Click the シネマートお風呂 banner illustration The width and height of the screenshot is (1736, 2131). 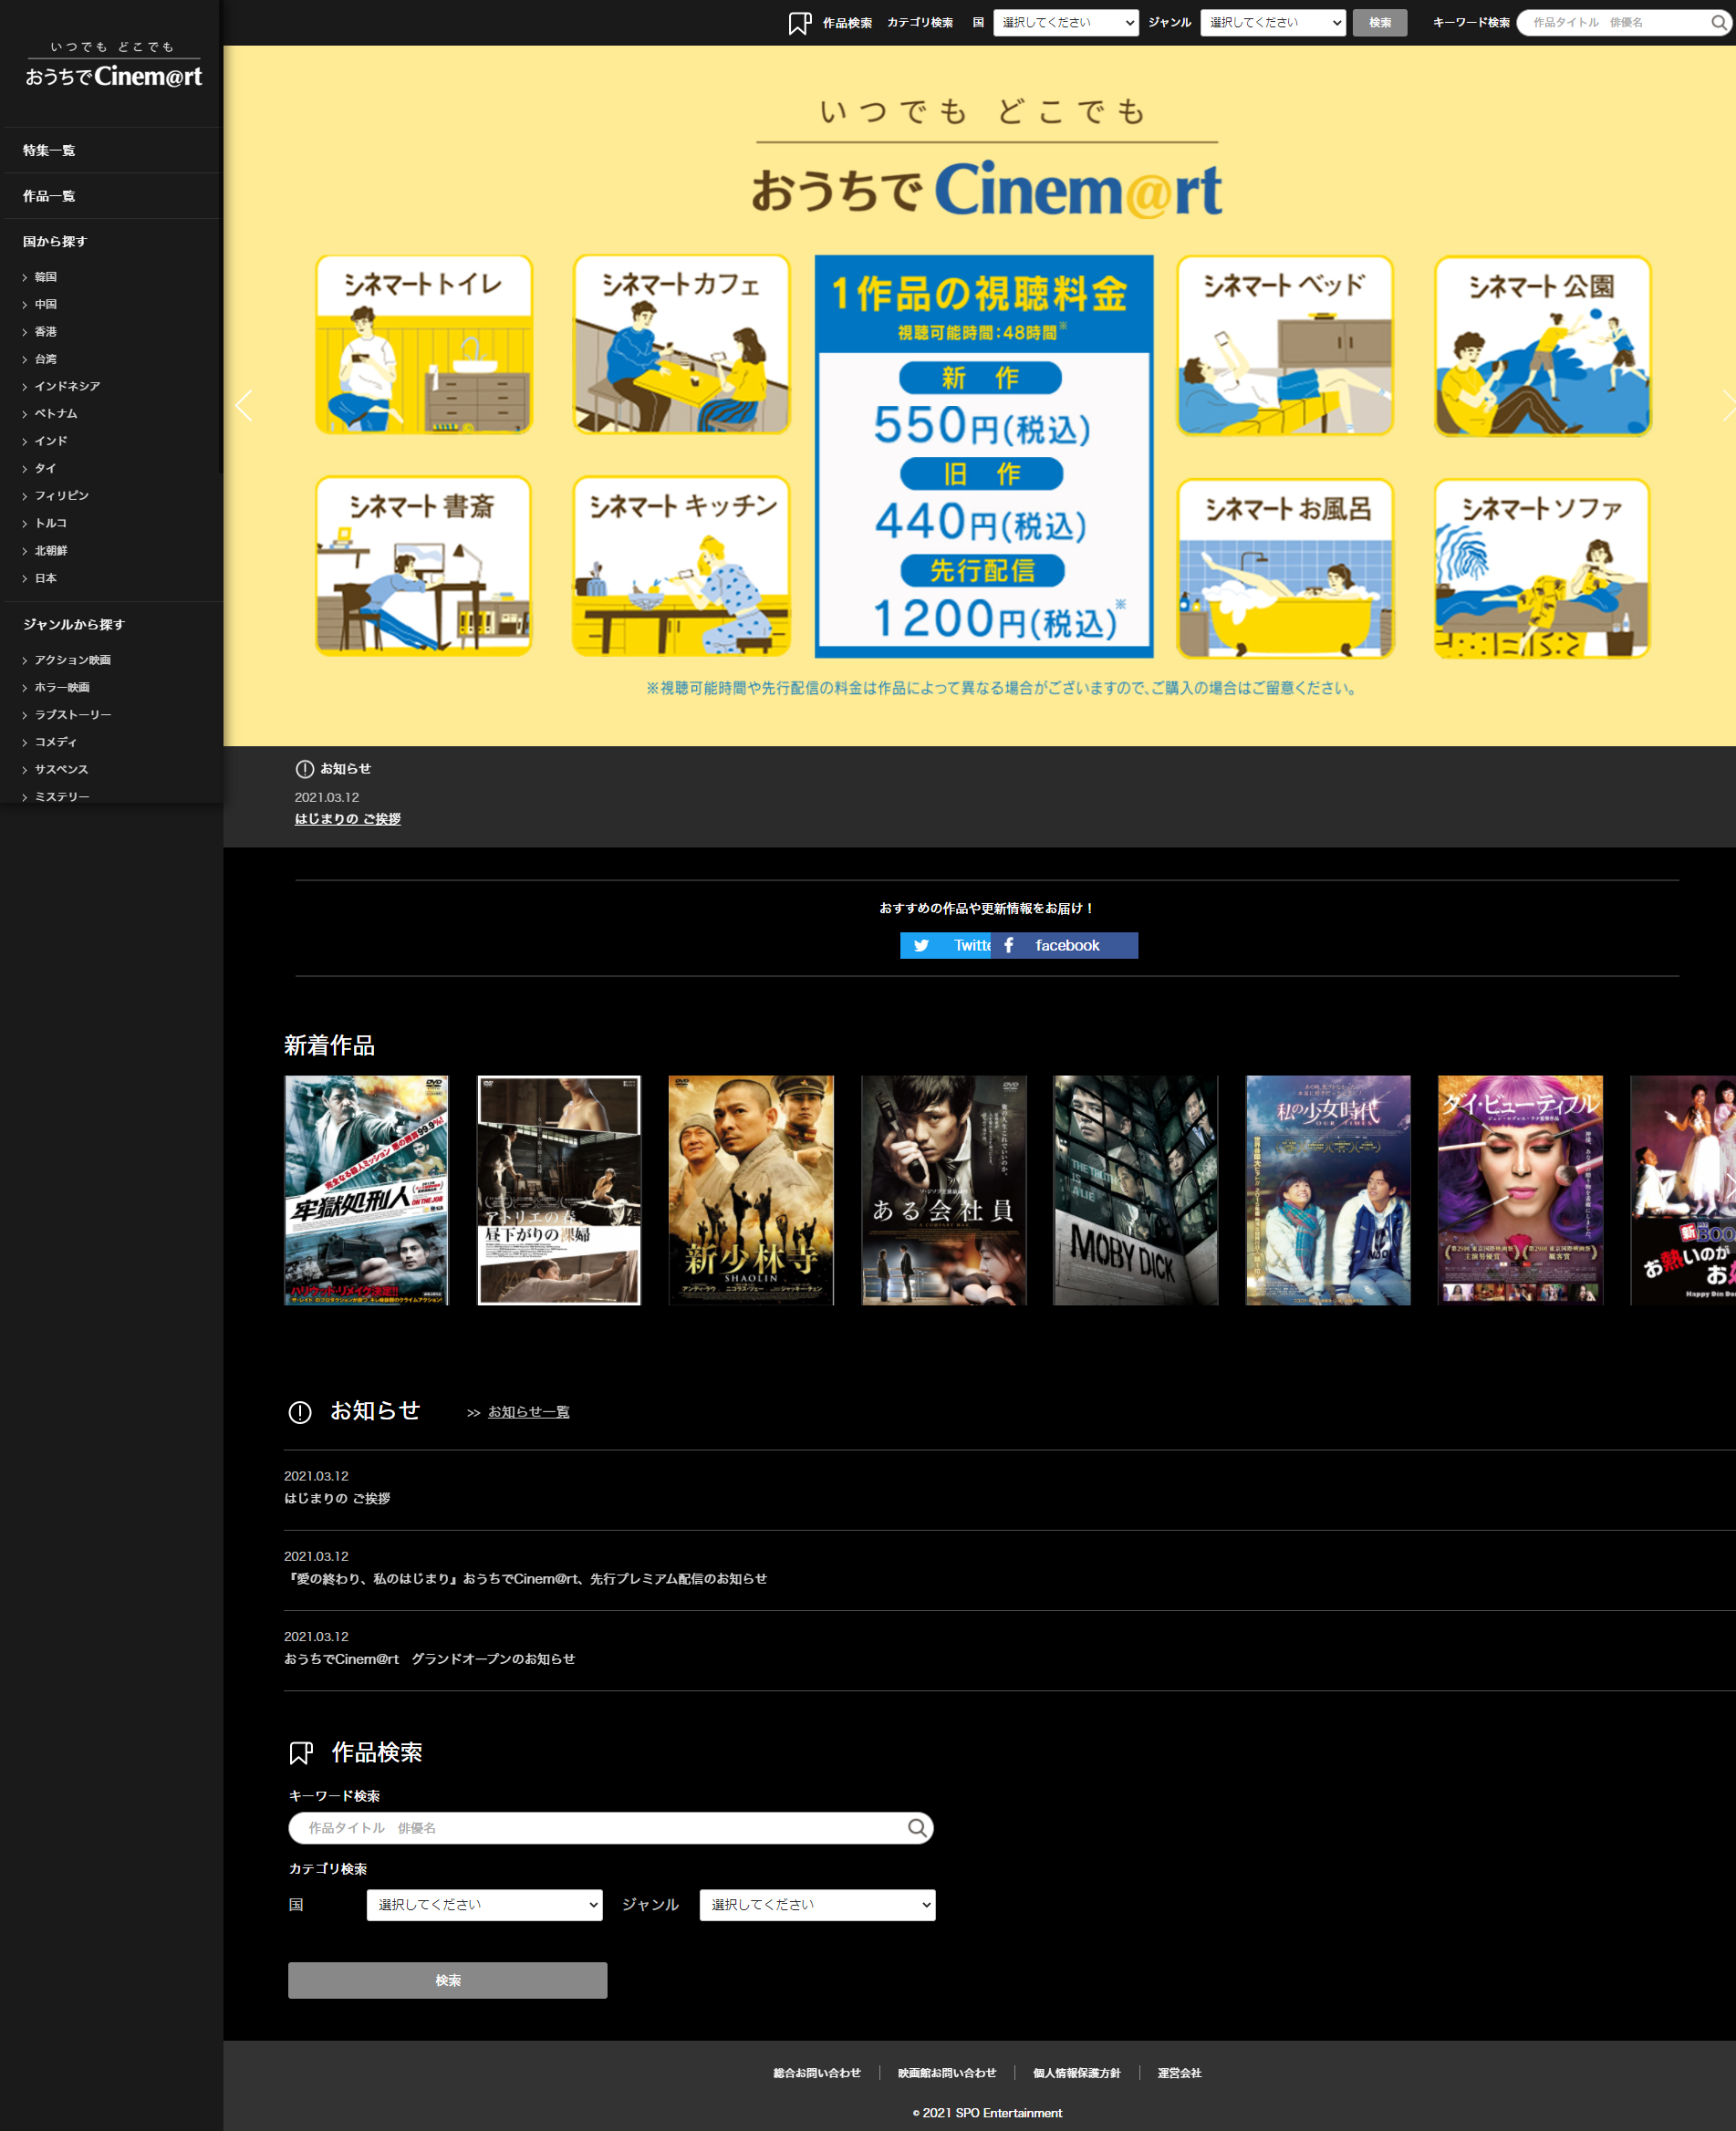point(1285,568)
